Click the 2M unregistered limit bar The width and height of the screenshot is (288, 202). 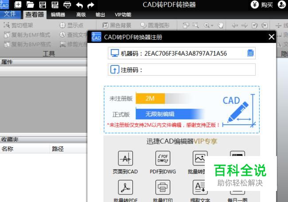pyautogui.click(x=150, y=99)
